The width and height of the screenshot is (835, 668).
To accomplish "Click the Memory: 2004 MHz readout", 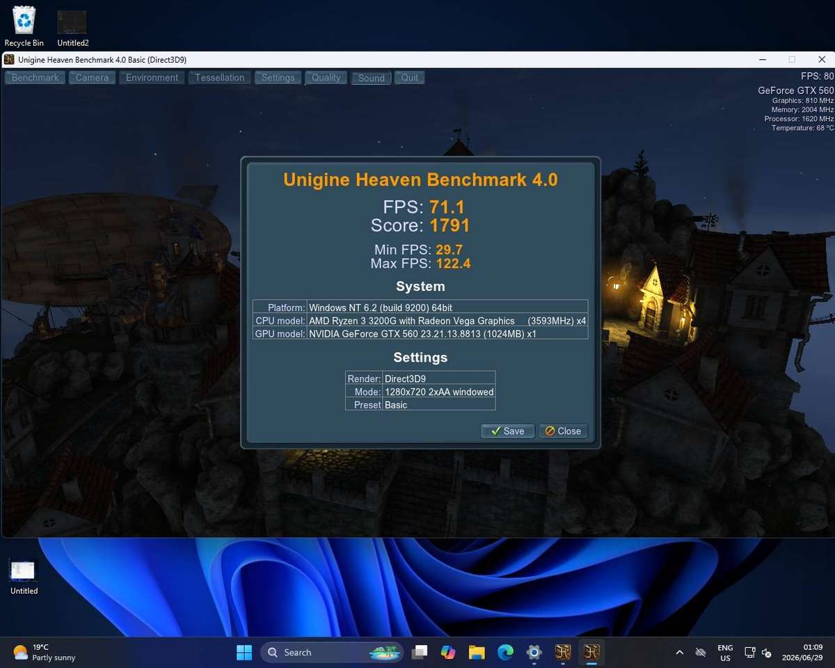I will (x=802, y=110).
